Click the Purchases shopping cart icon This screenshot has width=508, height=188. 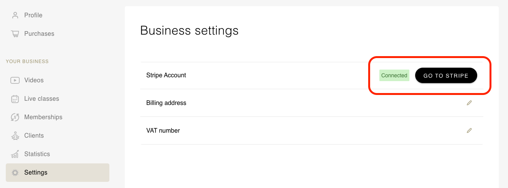15,34
